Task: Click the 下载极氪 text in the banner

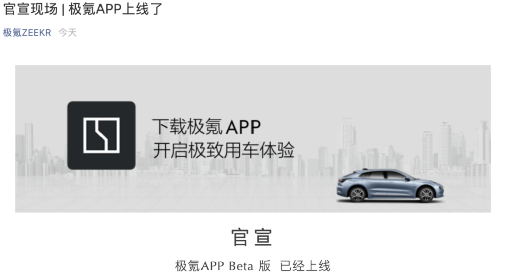Action: pos(187,127)
